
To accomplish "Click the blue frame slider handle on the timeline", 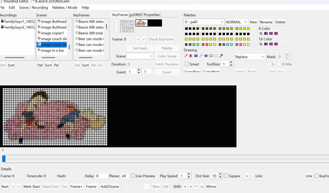I will pyautogui.click(x=4, y=159).
